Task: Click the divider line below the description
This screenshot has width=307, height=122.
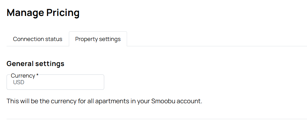Action: [157, 119]
